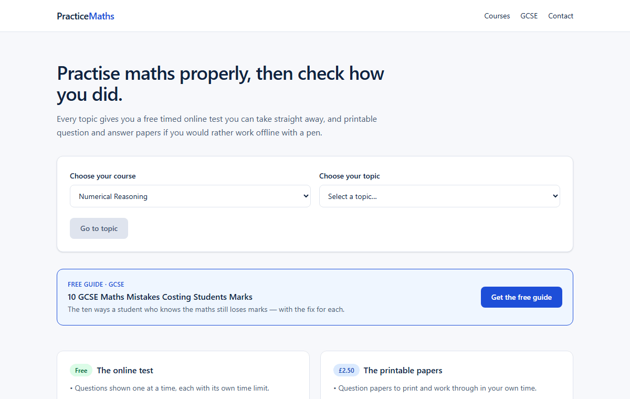Click The printable papers card heading
630x399 pixels.
[403, 371]
